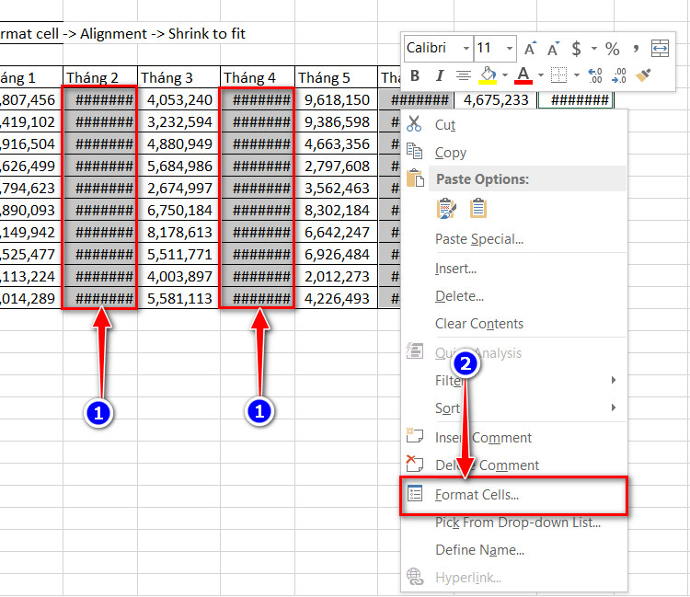Screen dimensions: 690x597
Task: Click cell containing 6,926,484
Action: (336, 254)
